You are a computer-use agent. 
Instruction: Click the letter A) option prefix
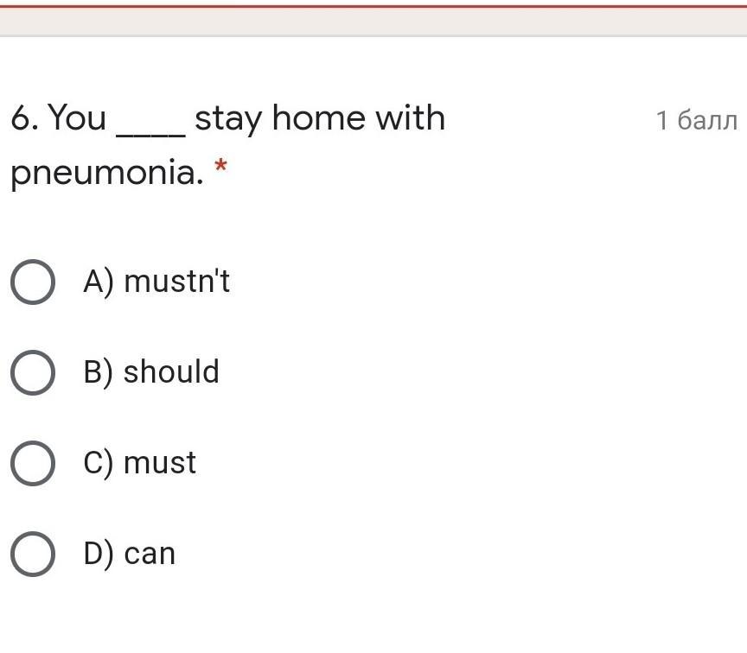pyautogui.click(x=99, y=282)
